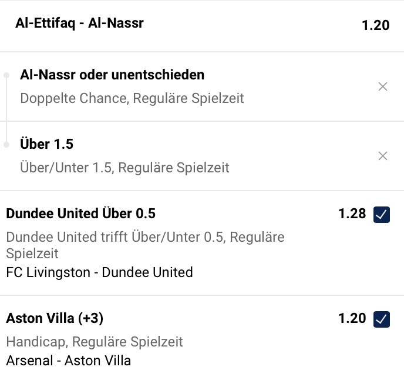
Task: Open the Al-Ettifaq - Al-Nassr match heading
Action: click(79, 24)
